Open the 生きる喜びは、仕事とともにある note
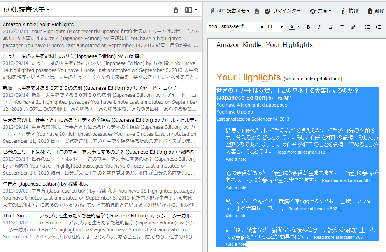This screenshot has width=386, height=252. click(101, 132)
